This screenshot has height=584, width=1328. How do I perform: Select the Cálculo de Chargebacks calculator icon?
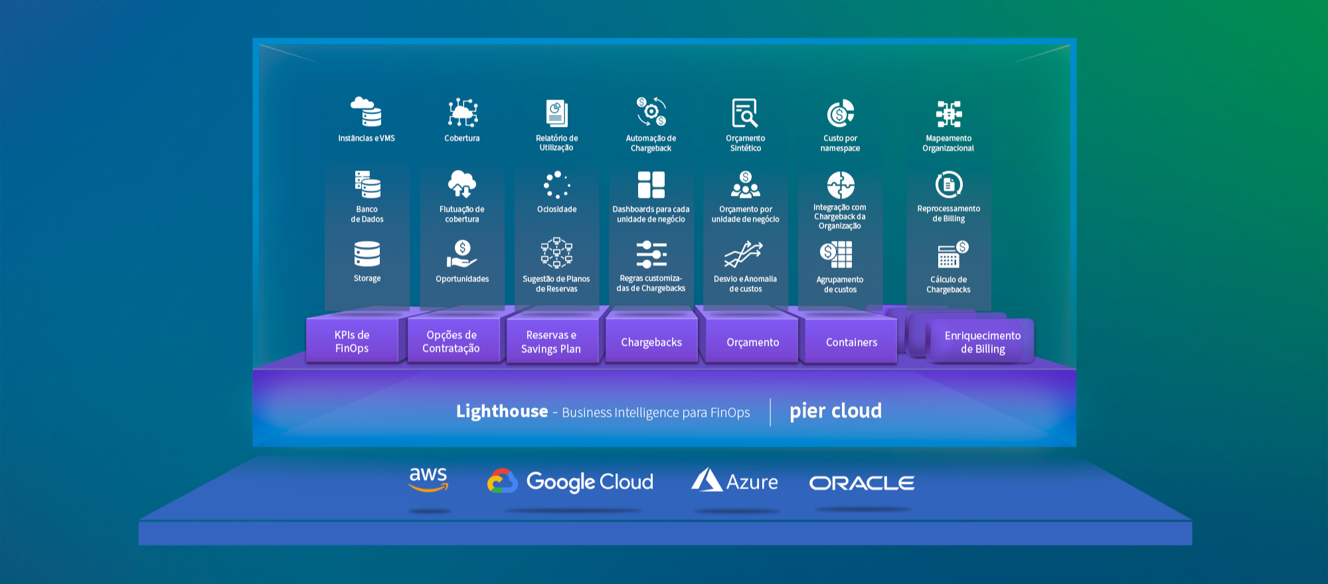point(954,254)
